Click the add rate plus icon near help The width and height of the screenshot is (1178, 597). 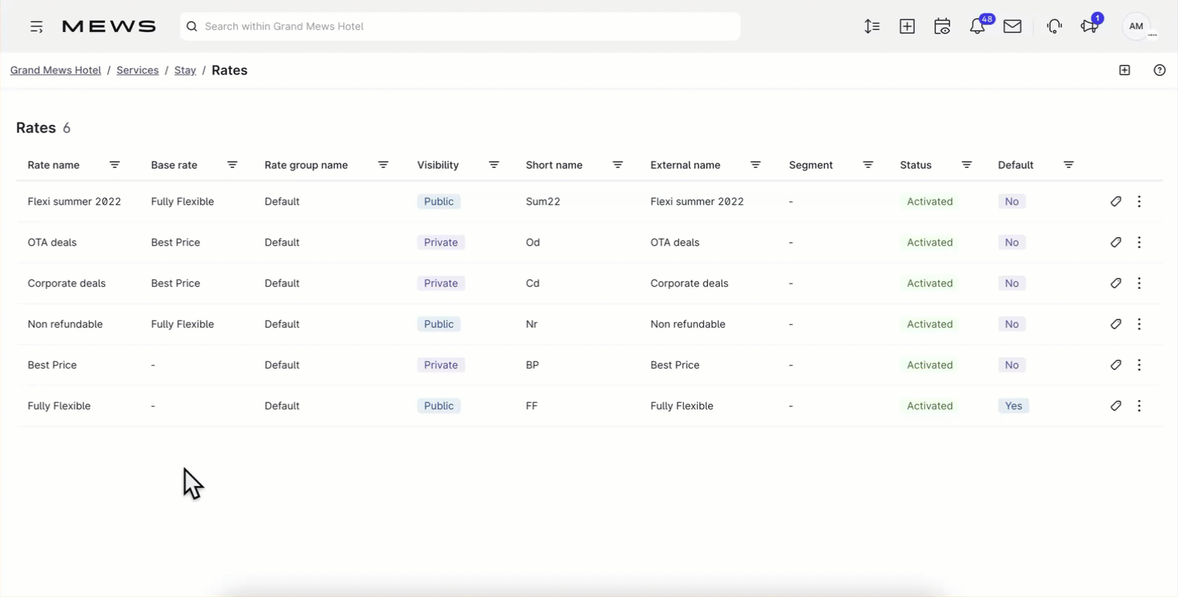coord(1125,70)
